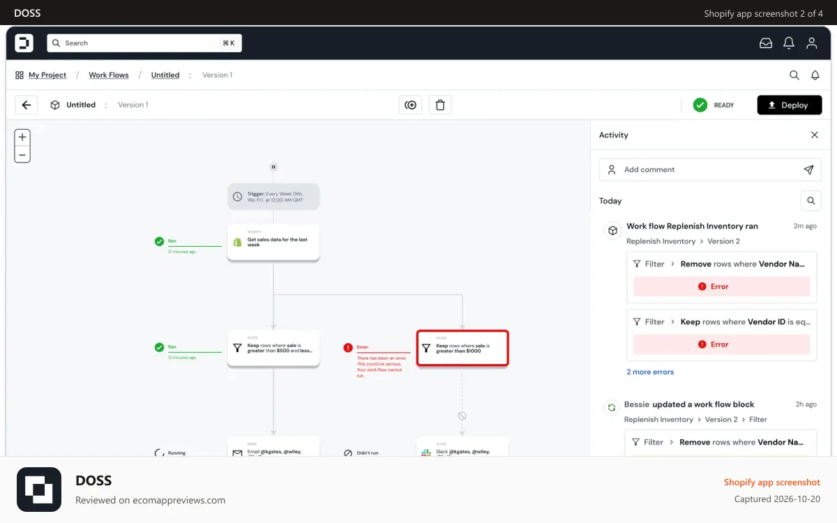Viewport: 837px width, 523px height.
Task: Click green check by Shopify block
Action: (x=159, y=242)
